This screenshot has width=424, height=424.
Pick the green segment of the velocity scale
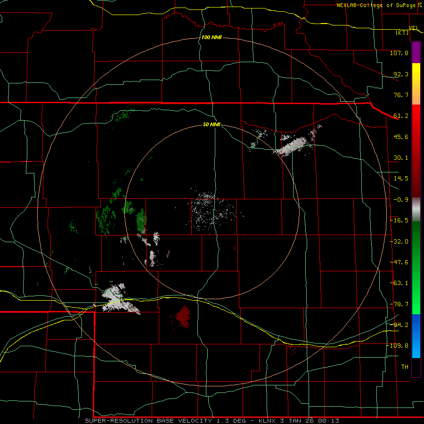pyautogui.click(x=416, y=268)
